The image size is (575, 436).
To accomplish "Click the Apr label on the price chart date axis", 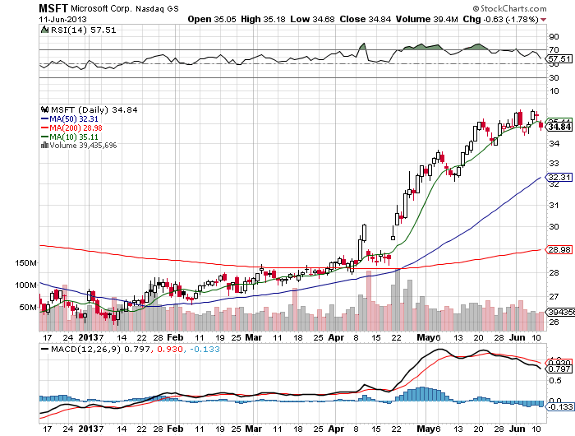I will (x=336, y=337).
